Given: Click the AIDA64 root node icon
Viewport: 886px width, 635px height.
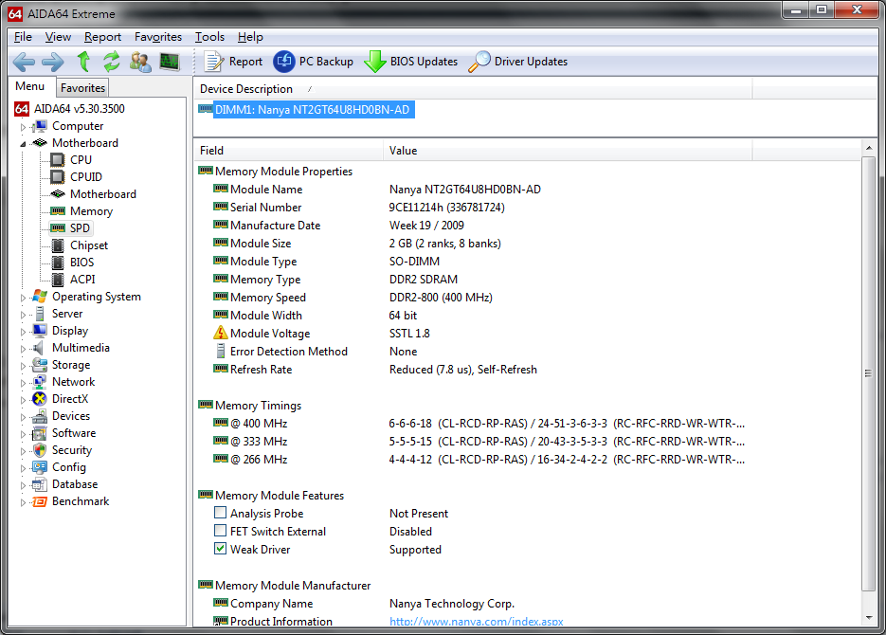Looking at the screenshot, I should click(x=22, y=108).
